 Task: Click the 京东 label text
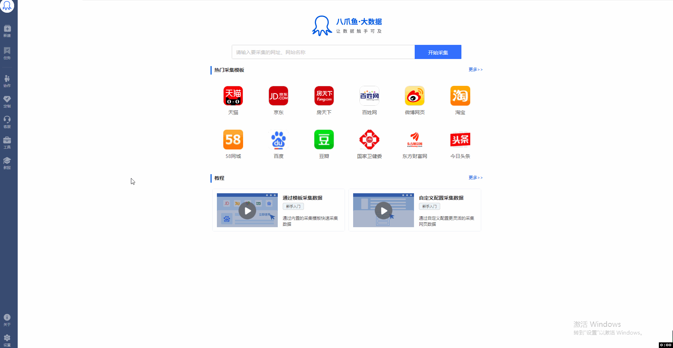point(278,112)
